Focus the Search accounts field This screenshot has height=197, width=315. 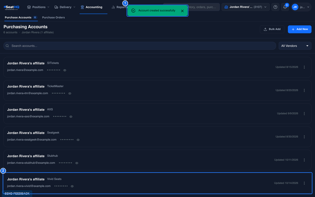[140, 46]
